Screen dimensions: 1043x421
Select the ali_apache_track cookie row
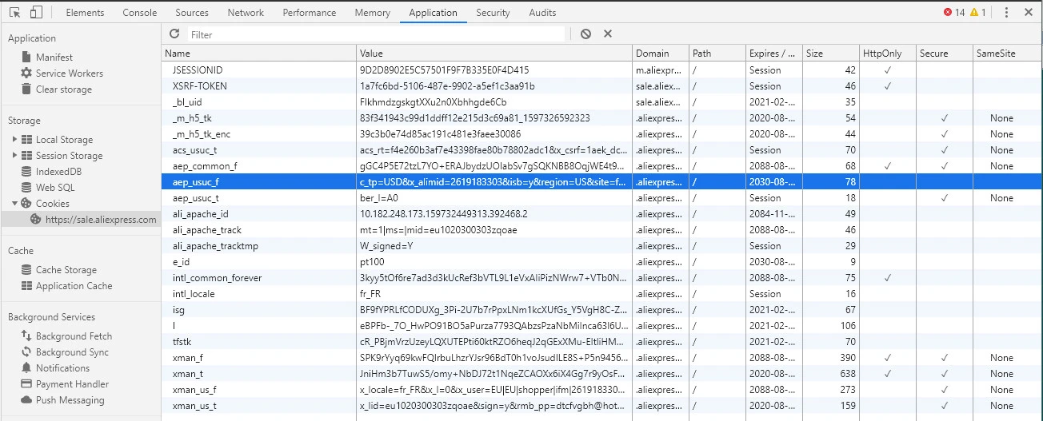coord(602,230)
